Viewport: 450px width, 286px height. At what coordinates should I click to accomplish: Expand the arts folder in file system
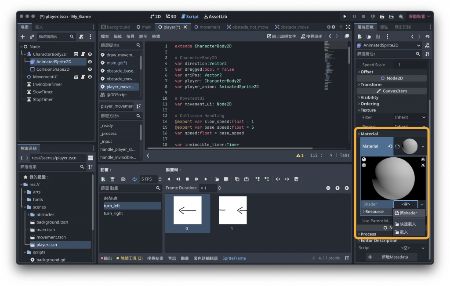click(25, 192)
